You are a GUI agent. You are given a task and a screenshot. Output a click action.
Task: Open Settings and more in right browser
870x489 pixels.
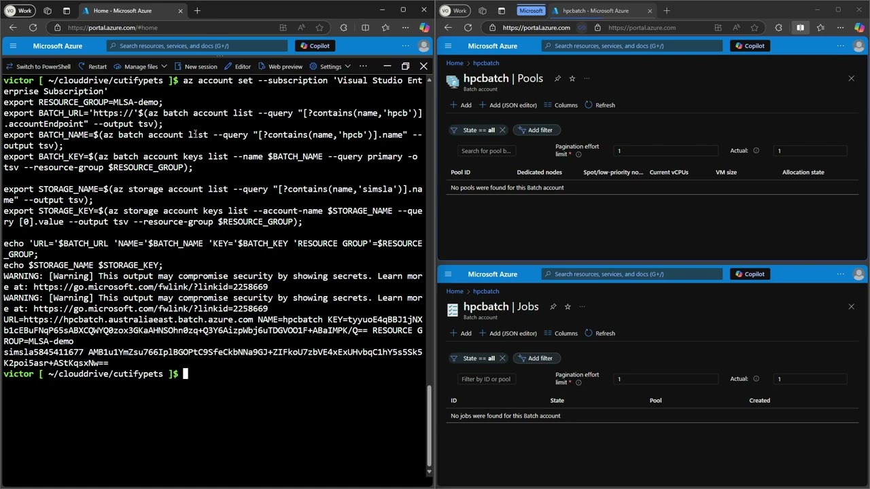(x=840, y=28)
